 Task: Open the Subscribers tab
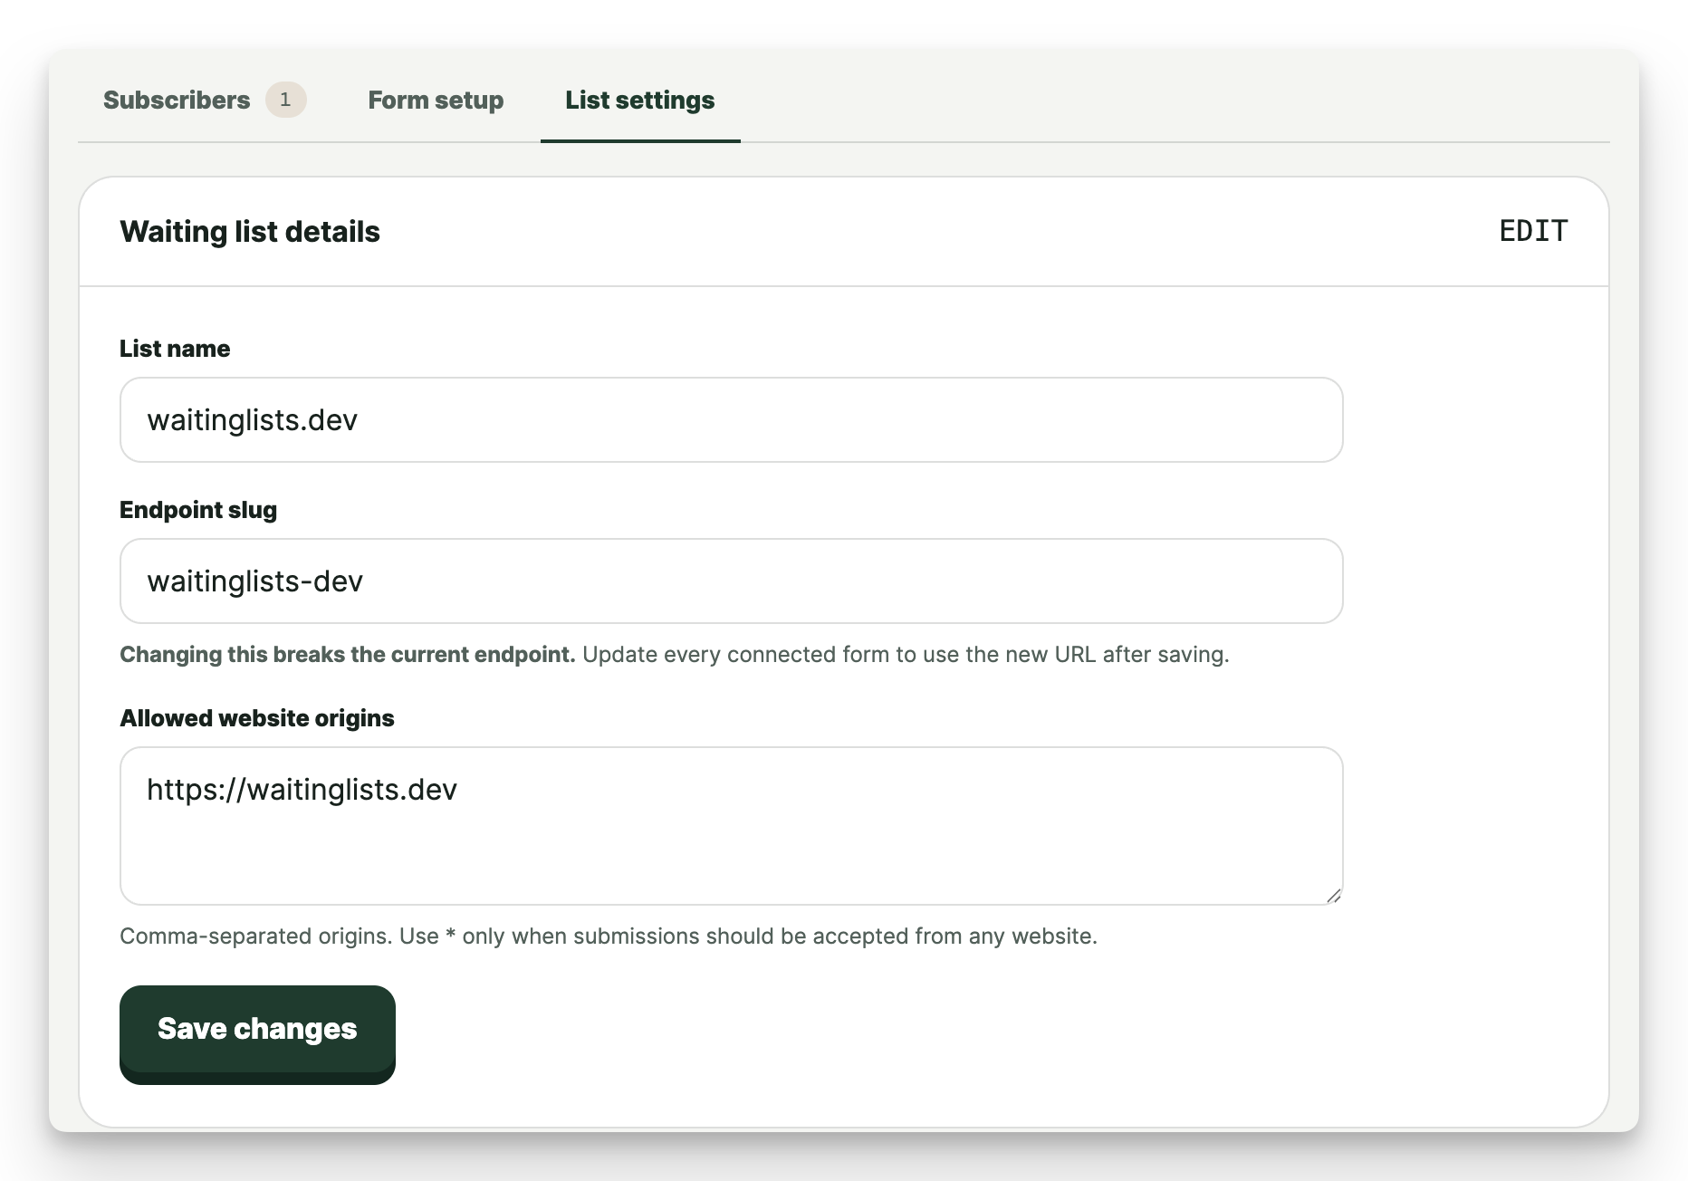pyautogui.click(x=177, y=100)
